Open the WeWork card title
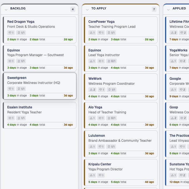The height and width of the screenshot is (189, 189). 95,79
